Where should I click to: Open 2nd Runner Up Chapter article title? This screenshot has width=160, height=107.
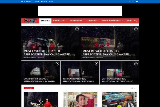(x=118, y=80)
